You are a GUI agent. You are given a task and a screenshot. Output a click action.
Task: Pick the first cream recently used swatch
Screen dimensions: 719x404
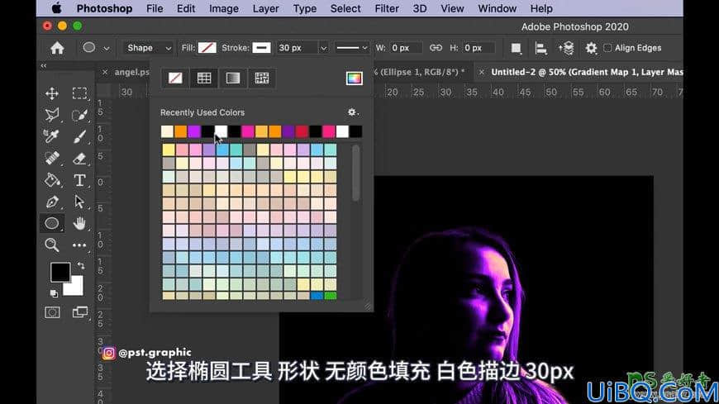coord(168,131)
